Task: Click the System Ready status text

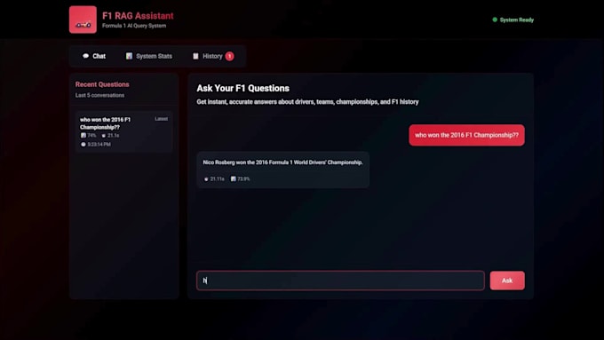Action: pos(517,20)
